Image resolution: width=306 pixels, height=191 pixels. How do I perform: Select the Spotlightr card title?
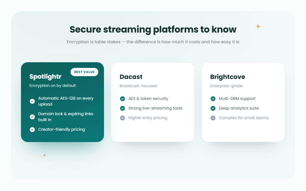click(45, 77)
